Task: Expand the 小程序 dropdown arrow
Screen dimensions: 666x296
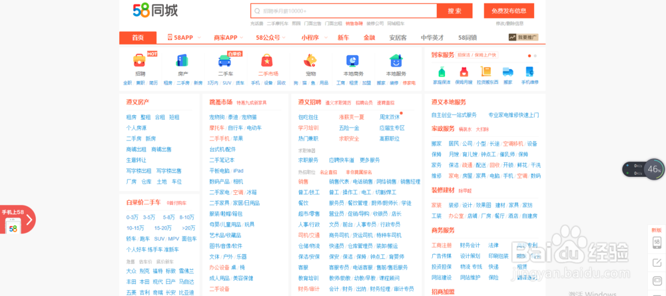Action: [x=326, y=38]
